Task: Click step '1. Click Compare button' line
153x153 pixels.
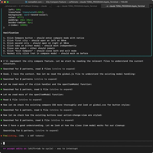Action: click(44, 38)
